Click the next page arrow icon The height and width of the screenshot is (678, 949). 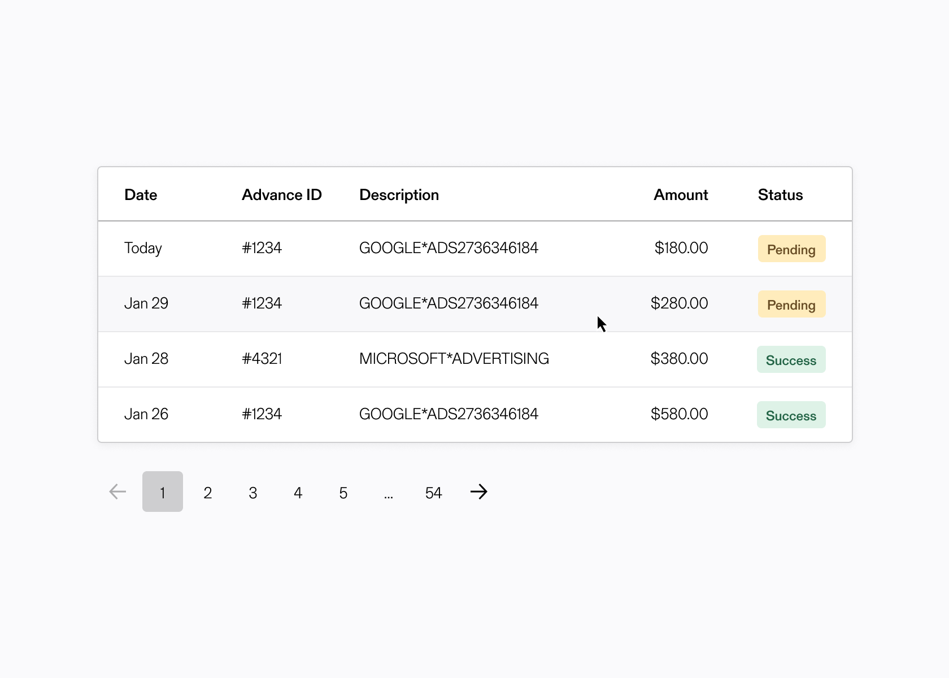pyautogui.click(x=478, y=492)
